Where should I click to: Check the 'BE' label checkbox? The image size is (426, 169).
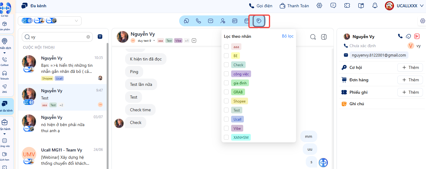(x=226, y=56)
